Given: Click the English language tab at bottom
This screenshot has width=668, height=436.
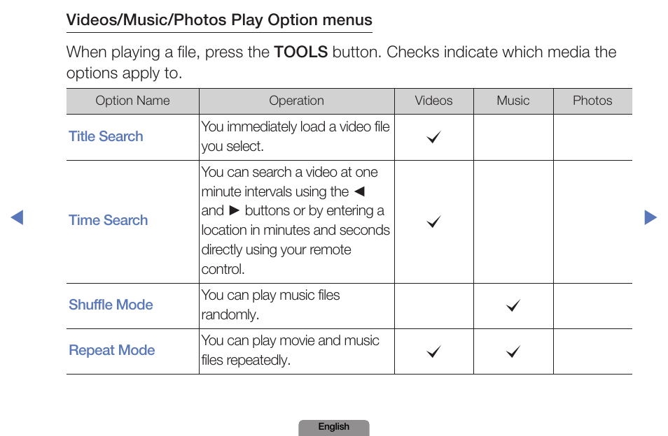Looking at the screenshot, I should (333, 427).
